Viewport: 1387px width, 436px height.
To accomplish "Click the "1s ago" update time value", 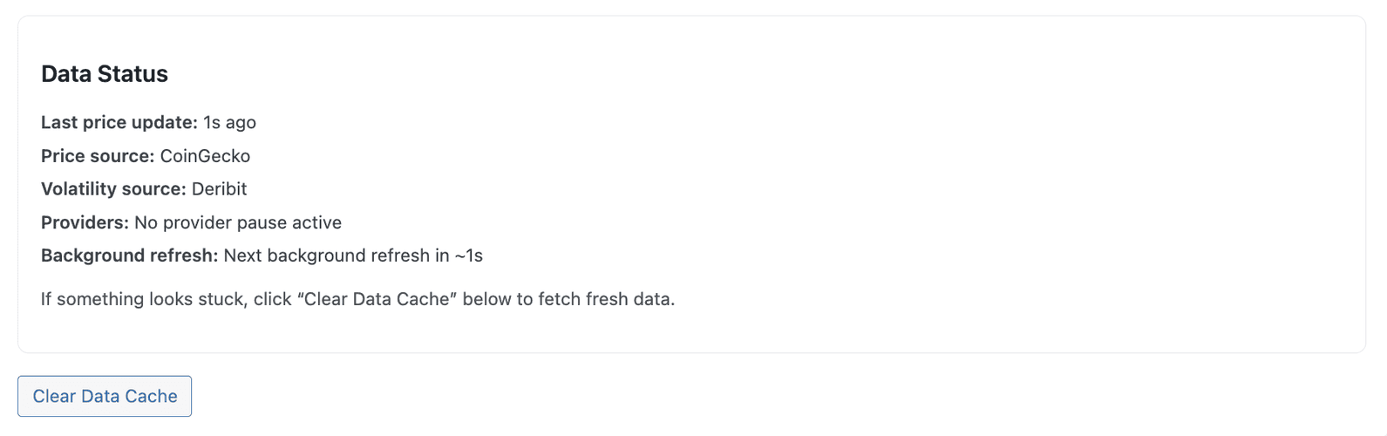I will 230,123.
